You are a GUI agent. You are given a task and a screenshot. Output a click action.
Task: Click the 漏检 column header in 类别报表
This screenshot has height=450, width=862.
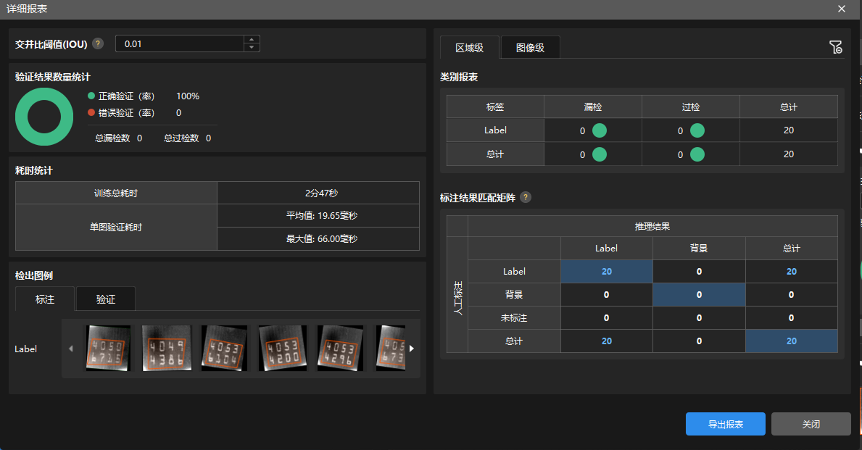(592, 107)
